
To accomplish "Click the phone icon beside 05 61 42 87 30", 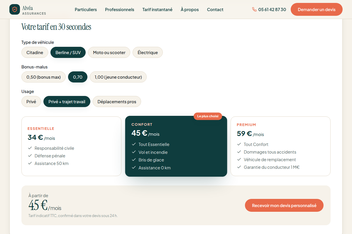I will (x=254, y=9).
